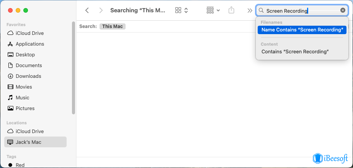Expand hidden toolbar items chevron
Screen dimensions: 353x168
pos(250,10)
